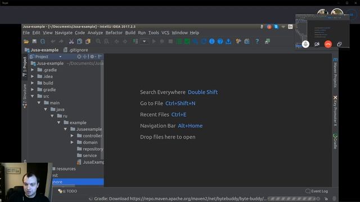Viewport: 360px width, 202px height.
Task: Expand the gradle folder
Action: 33,90
